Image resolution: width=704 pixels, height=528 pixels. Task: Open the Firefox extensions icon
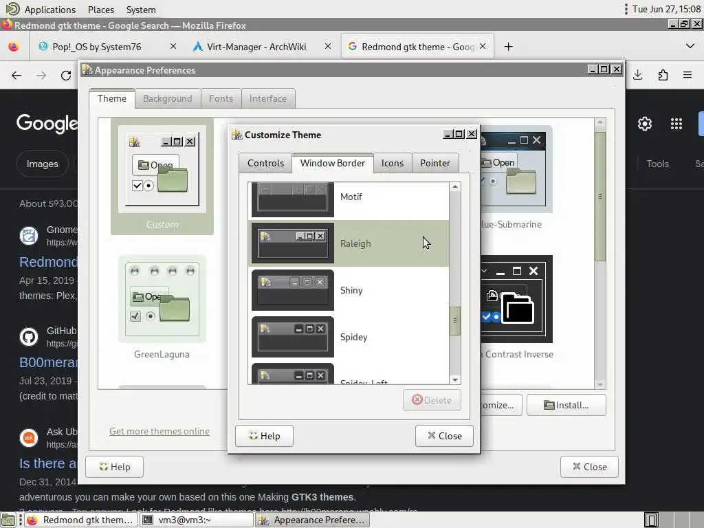point(663,75)
